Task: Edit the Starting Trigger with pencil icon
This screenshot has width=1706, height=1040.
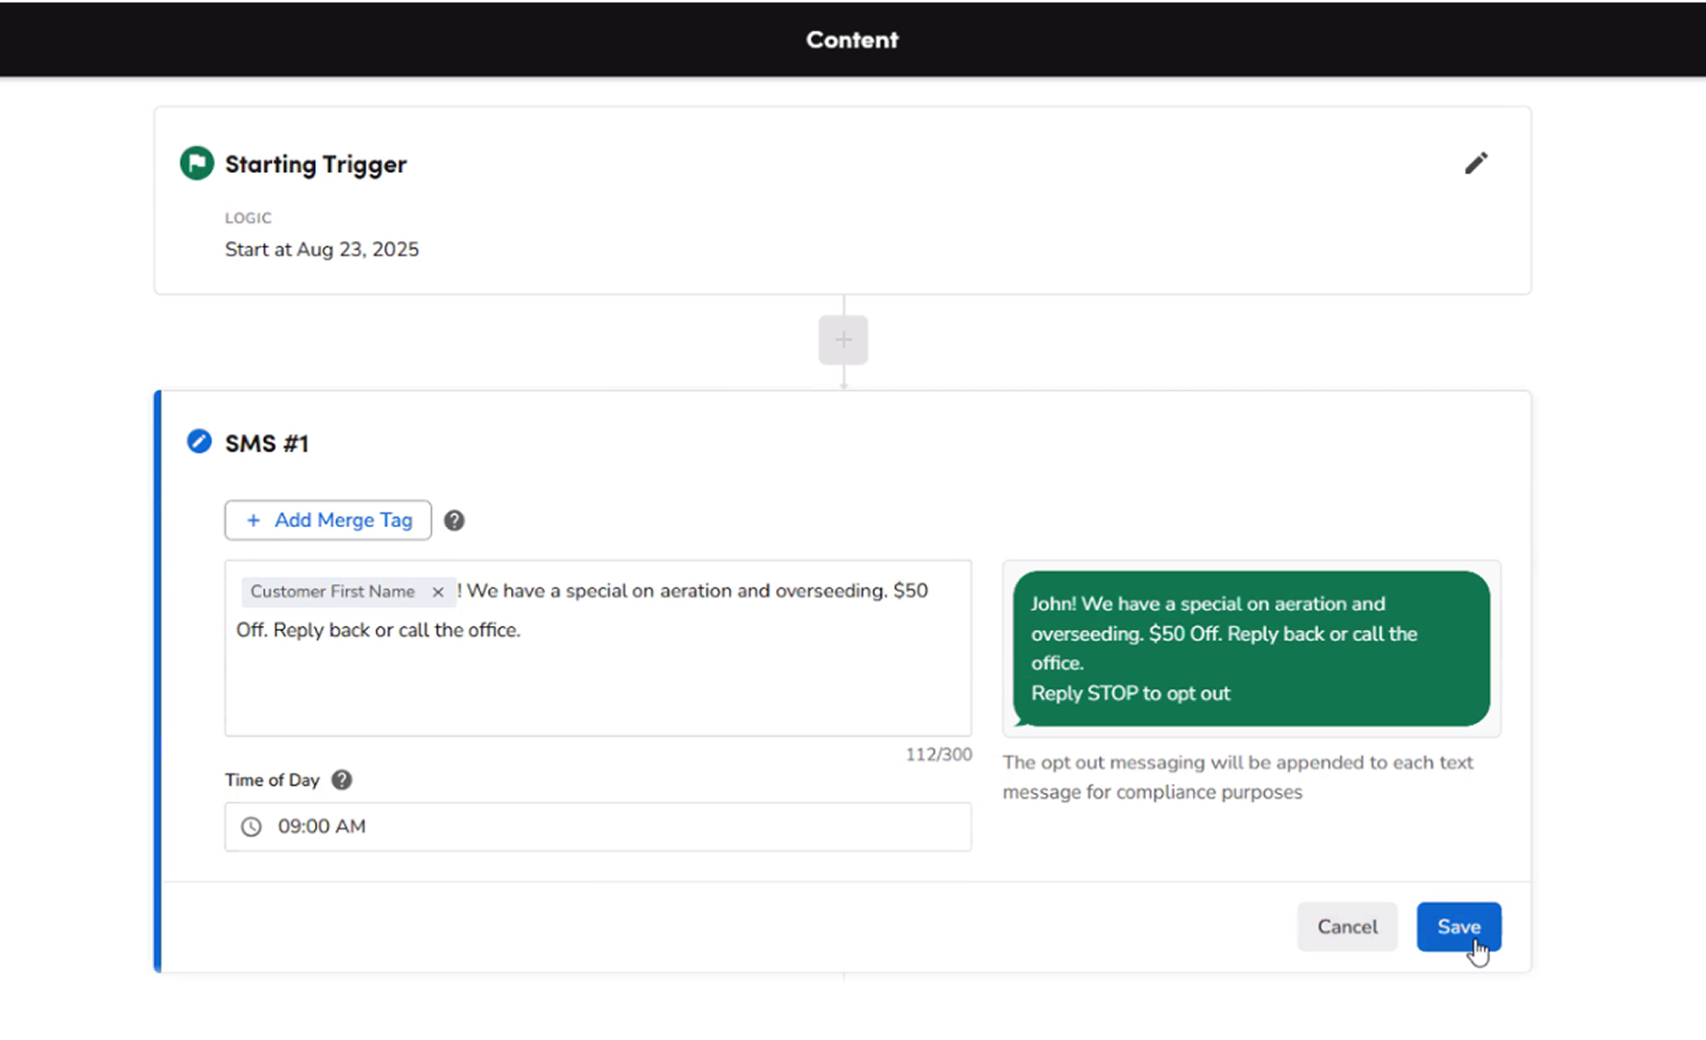Action: click(1475, 163)
